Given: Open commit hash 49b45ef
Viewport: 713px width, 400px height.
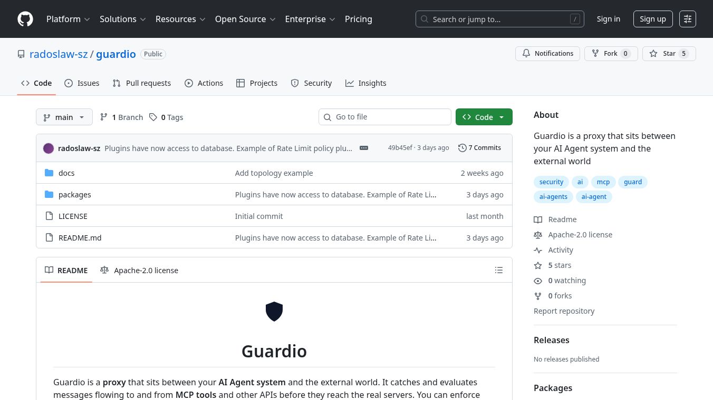Looking at the screenshot, I should pyautogui.click(x=400, y=148).
